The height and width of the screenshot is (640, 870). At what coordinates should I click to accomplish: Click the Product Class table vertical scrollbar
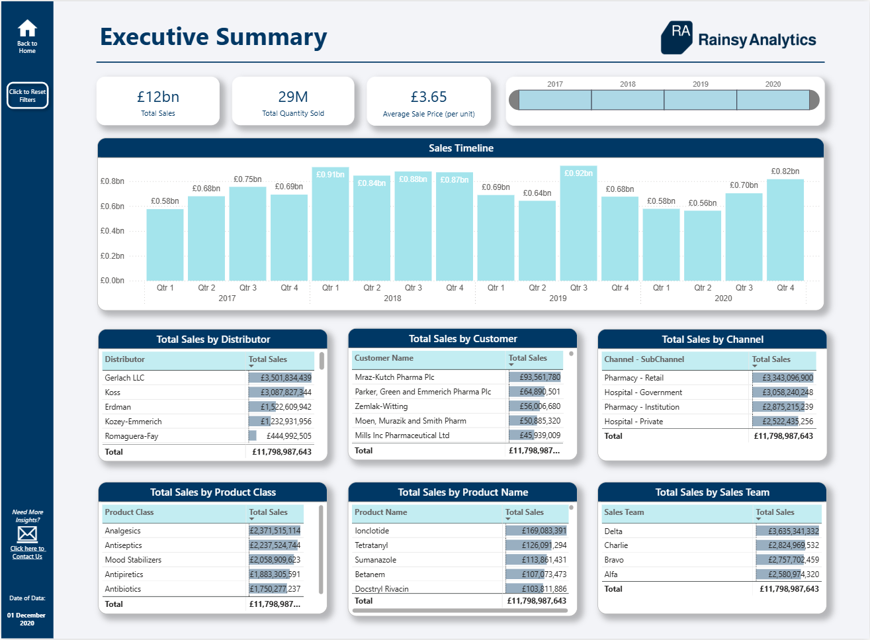(x=321, y=549)
